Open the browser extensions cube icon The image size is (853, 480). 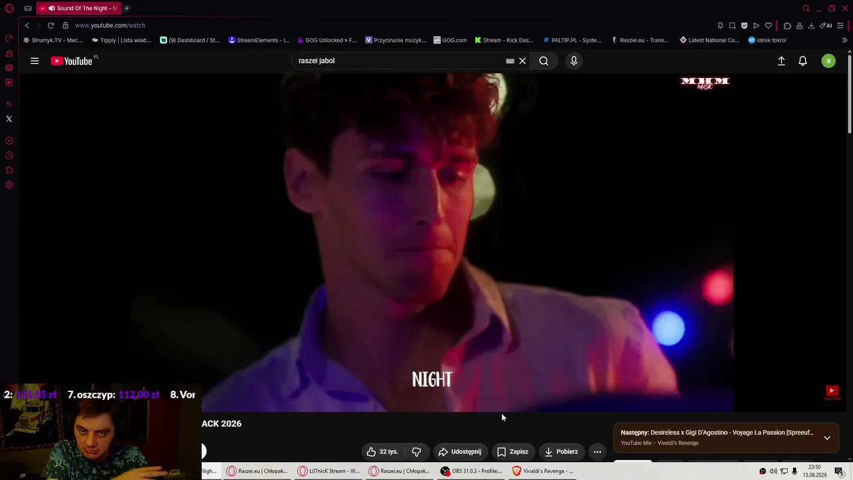[787, 25]
